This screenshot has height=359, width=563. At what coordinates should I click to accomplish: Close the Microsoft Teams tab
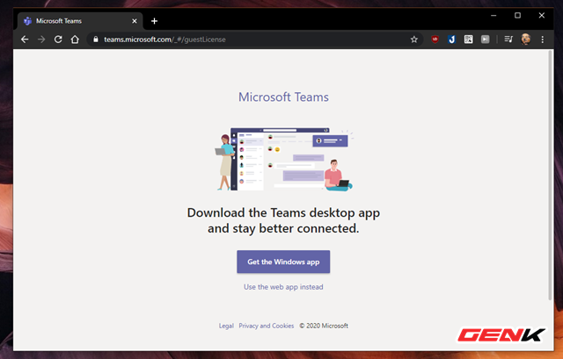(x=135, y=20)
